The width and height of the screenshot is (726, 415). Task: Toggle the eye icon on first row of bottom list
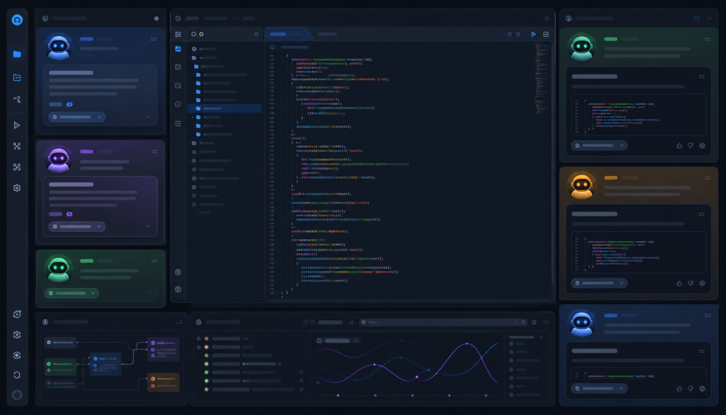[199, 338]
